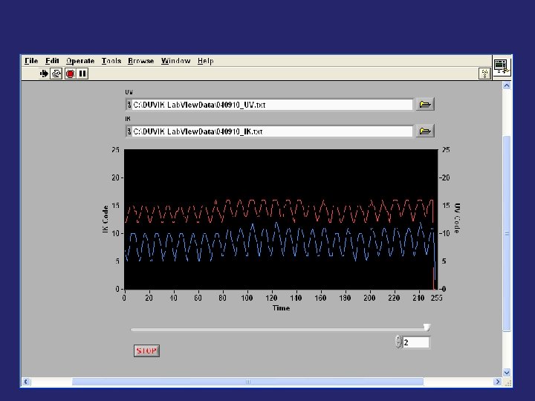
Task: Click the red STOP button
Action: [x=146, y=351]
